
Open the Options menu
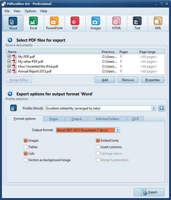click(30, 11)
